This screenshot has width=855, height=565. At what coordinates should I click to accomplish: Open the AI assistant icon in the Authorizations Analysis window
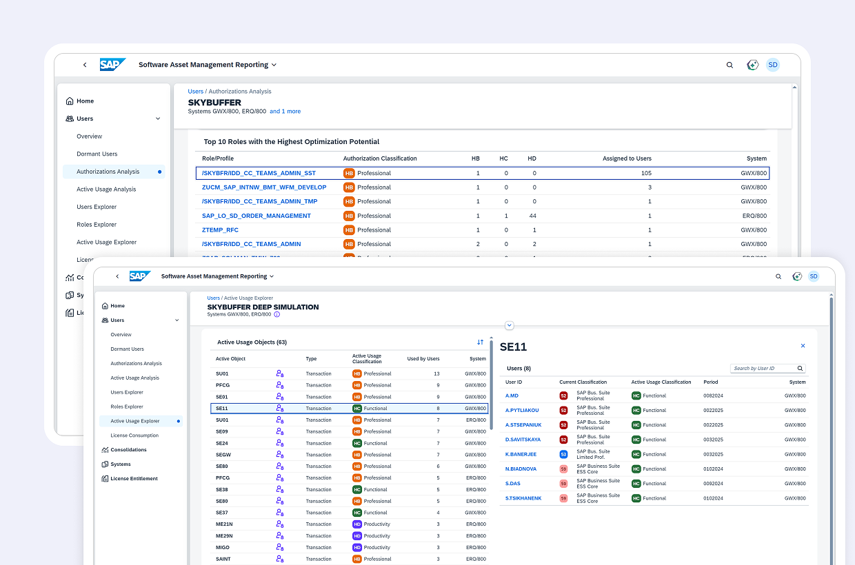(x=753, y=65)
